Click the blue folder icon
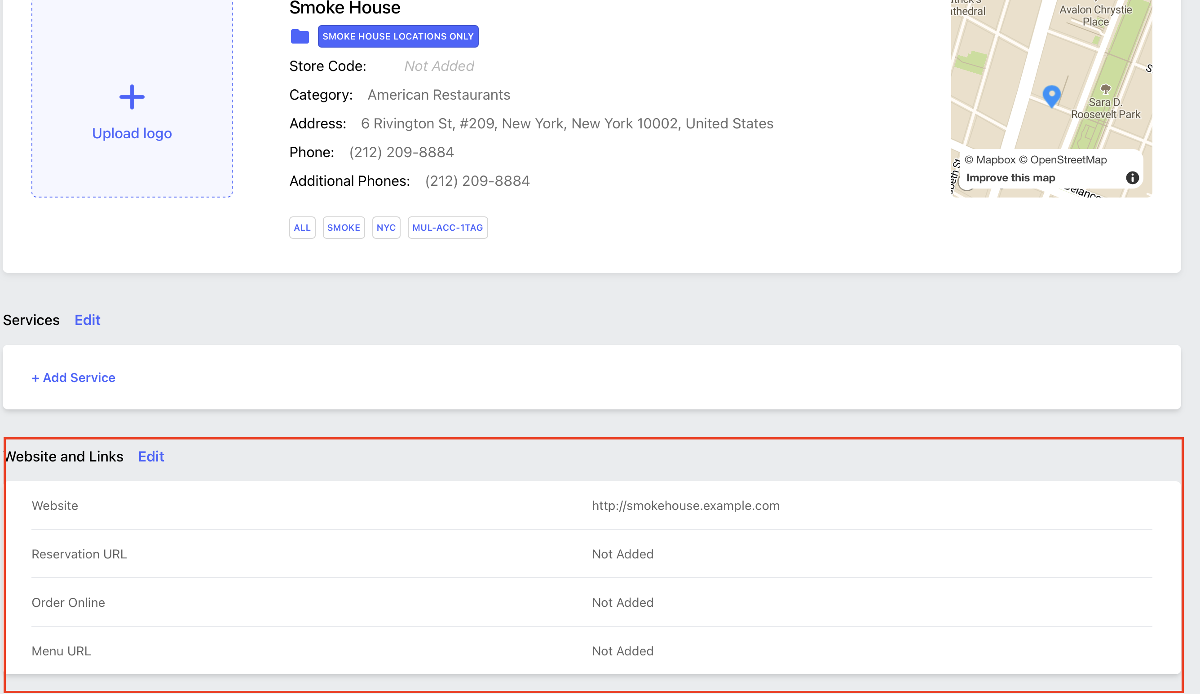The image size is (1200, 694). pos(300,36)
